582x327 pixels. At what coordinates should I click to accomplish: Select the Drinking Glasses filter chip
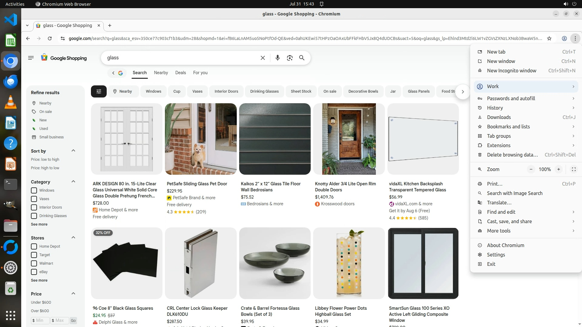pos(264,91)
